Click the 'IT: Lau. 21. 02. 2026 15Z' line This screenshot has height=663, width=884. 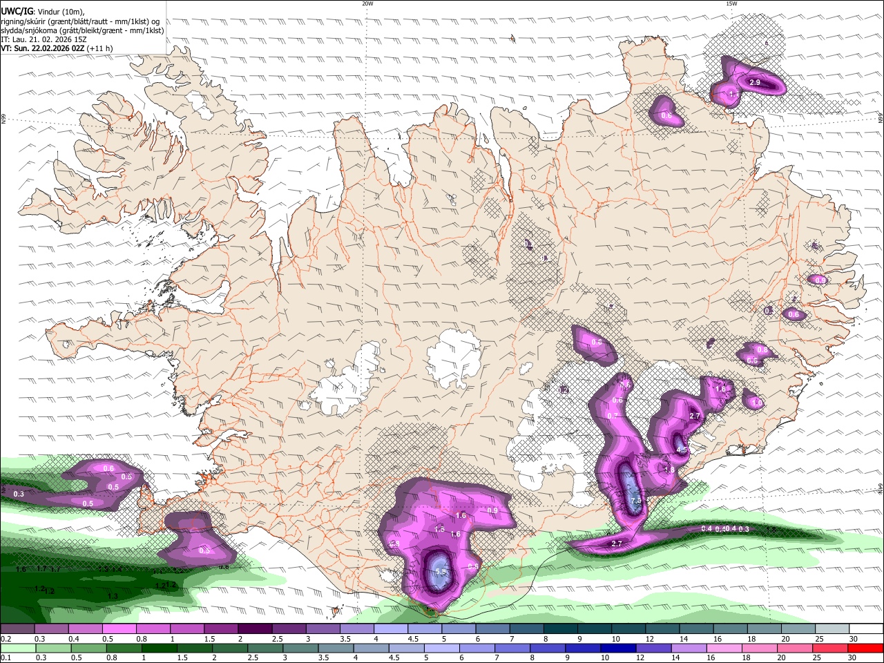pos(43,39)
